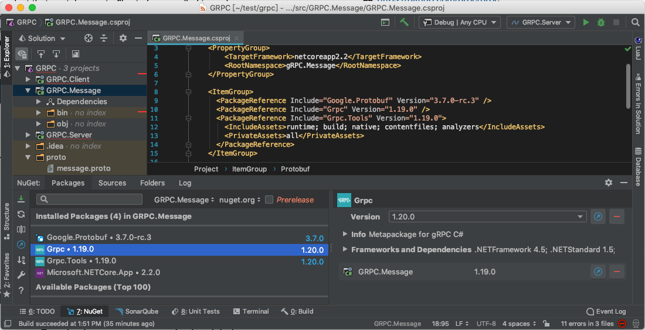The height and width of the screenshot is (330, 645).
Task: Click the Build hammer icon in toolbar
Action: tap(405, 22)
